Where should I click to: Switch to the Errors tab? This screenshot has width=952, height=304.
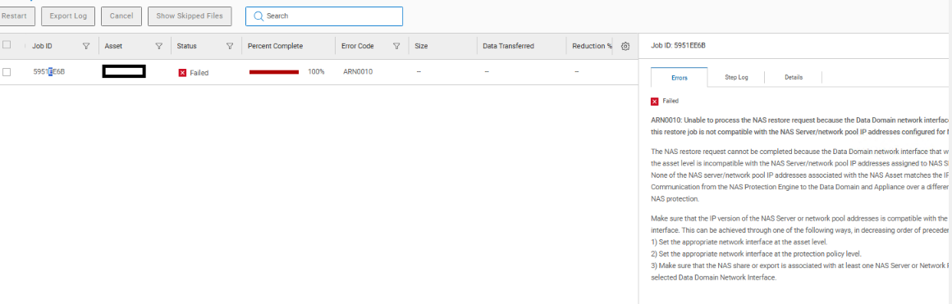point(679,78)
